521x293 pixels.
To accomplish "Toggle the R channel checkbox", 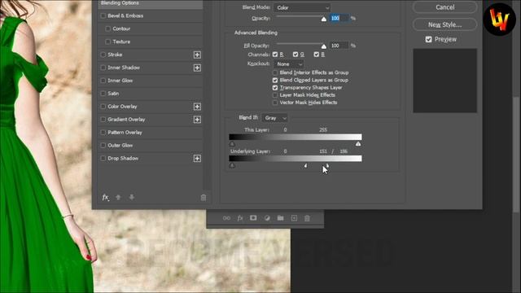I will (275, 55).
